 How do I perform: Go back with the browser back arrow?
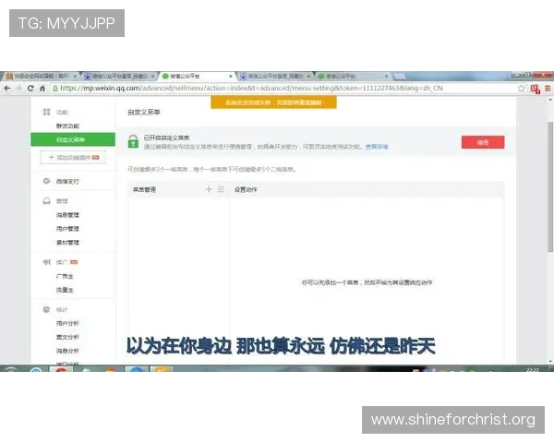(x=7, y=89)
